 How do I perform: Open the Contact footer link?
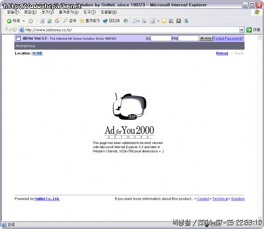[203, 199]
